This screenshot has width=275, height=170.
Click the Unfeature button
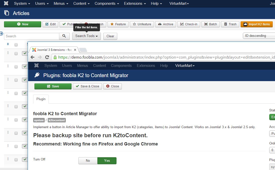[x=142, y=24]
